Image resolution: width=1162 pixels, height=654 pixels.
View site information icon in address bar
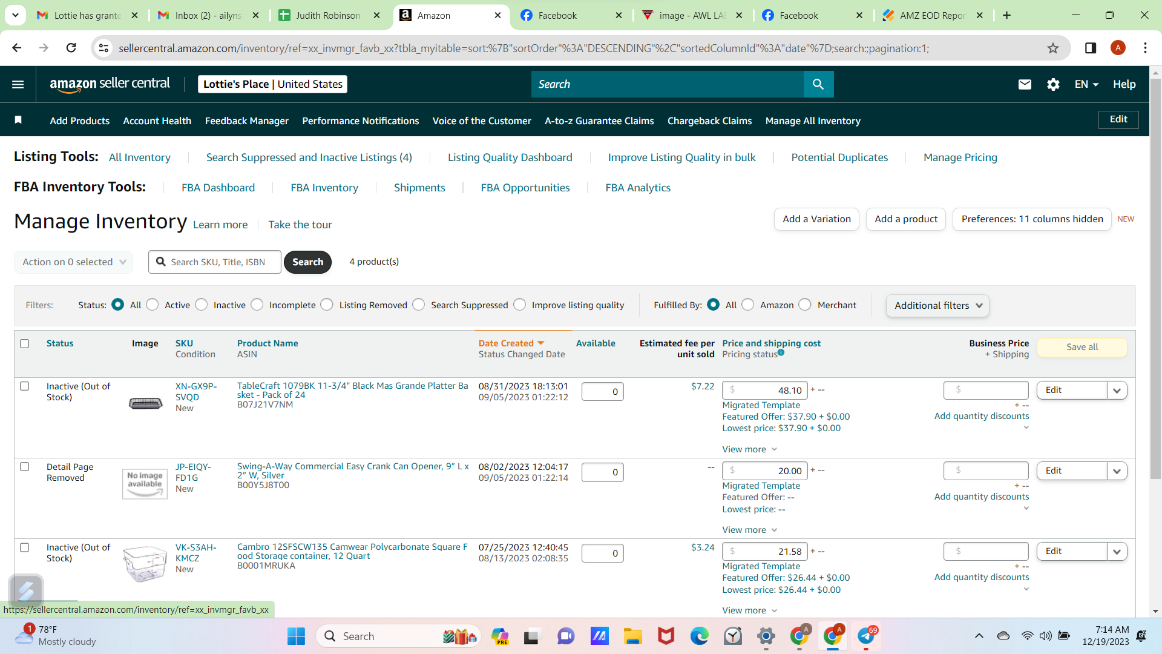tap(103, 48)
